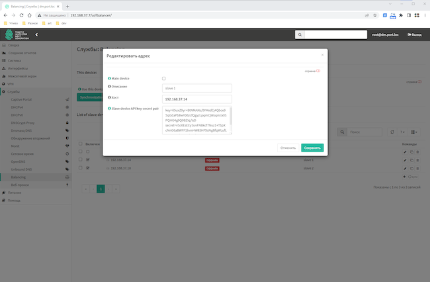Click the Описание field containing slave 1
Screen dimensions: 430x282
[x=197, y=88]
